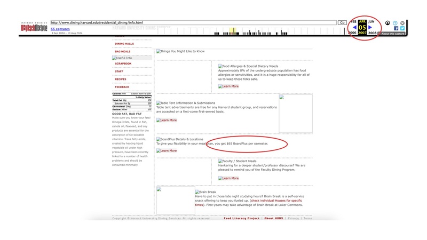
Task: Open the user account icon in Wayback toolbar
Action: 388,23
